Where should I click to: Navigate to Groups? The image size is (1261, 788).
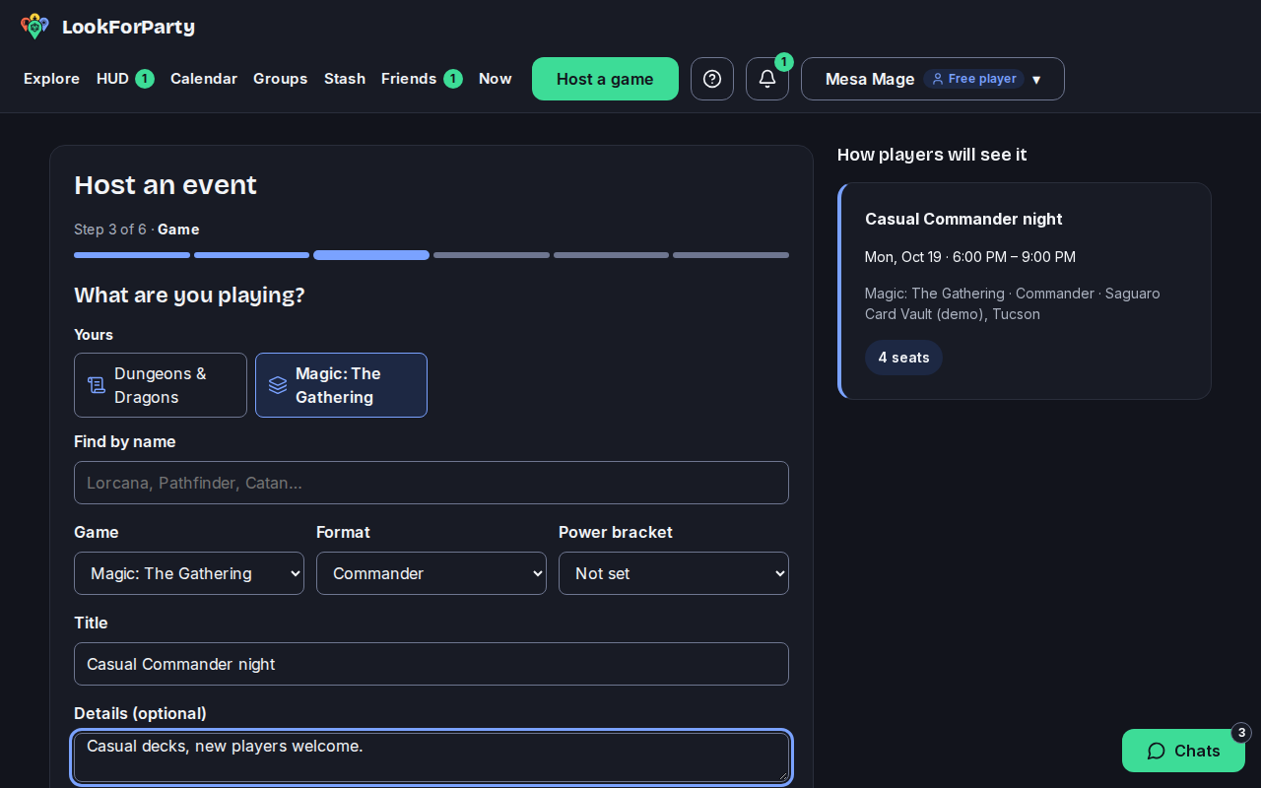point(281,79)
